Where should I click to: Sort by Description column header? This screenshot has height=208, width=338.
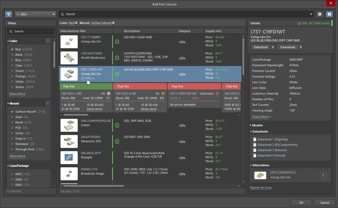click(149, 31)
